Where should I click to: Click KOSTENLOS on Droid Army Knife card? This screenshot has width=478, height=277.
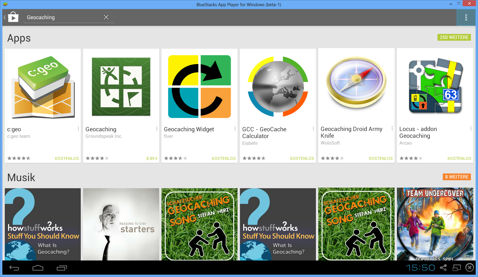pyautogui.click(x=381, y=158)
